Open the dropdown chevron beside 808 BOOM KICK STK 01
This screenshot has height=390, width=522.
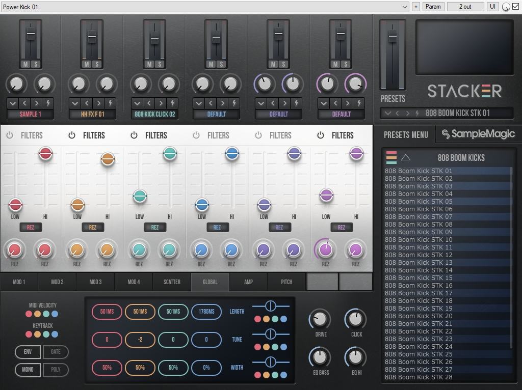387,114
